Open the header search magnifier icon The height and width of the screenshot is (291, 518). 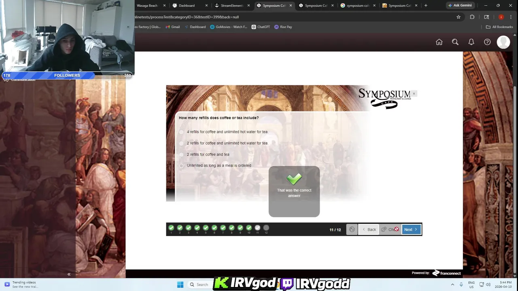455,42
